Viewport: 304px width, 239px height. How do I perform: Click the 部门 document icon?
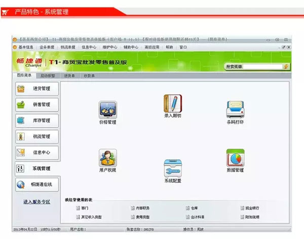(x=78, y=208)
